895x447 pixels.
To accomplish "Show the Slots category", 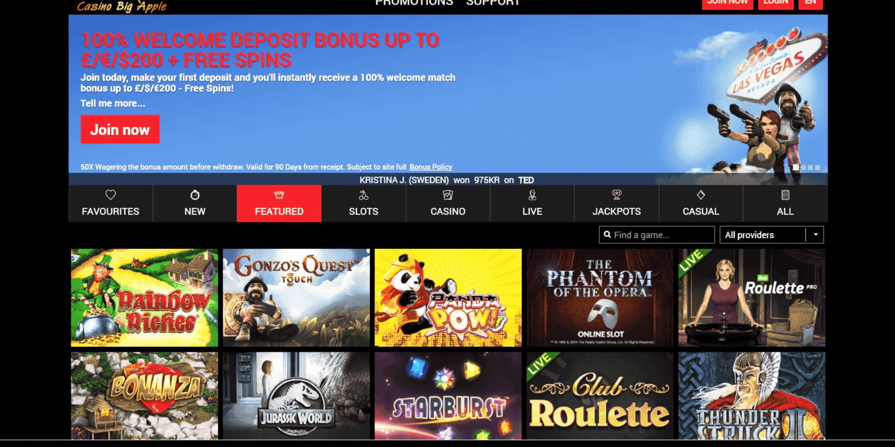I will [x=364, y=204].
